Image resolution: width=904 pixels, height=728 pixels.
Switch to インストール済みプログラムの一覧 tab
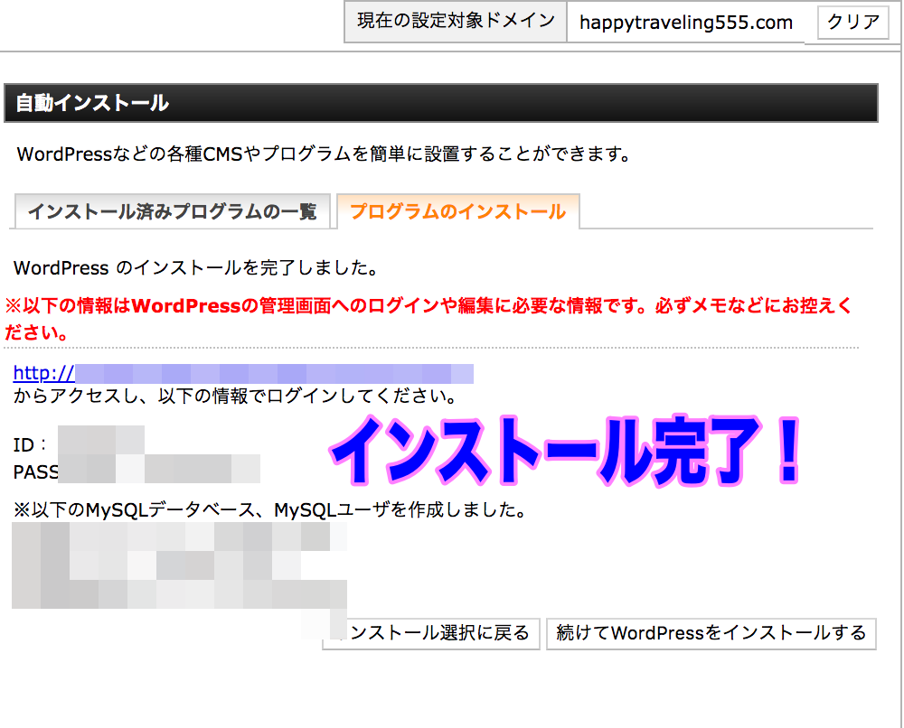point(173,211)
